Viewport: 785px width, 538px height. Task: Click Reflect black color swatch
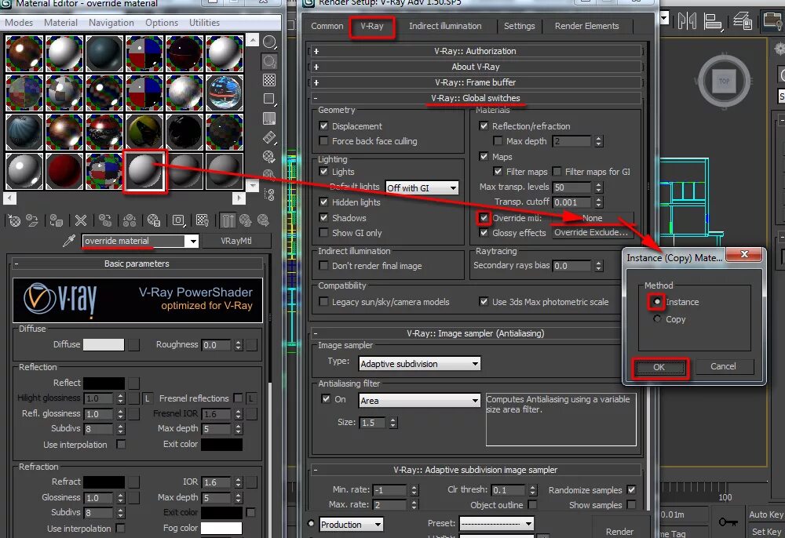click(104, 383)
